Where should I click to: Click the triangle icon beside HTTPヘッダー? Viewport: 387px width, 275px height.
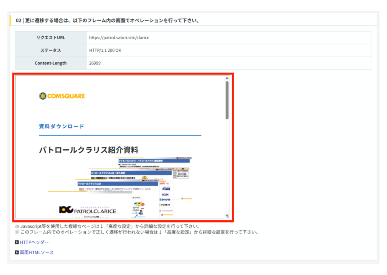click(17, 242)
